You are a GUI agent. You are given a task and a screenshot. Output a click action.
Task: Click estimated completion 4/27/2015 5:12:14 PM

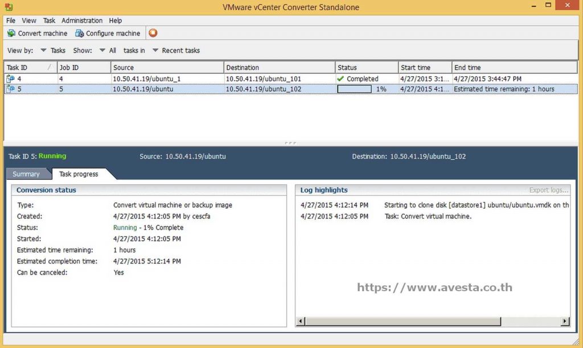[x=147, y=261]
